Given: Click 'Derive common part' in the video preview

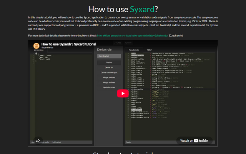Looking at the screenshot, I should pyautogui.click(x=109, y=72).
